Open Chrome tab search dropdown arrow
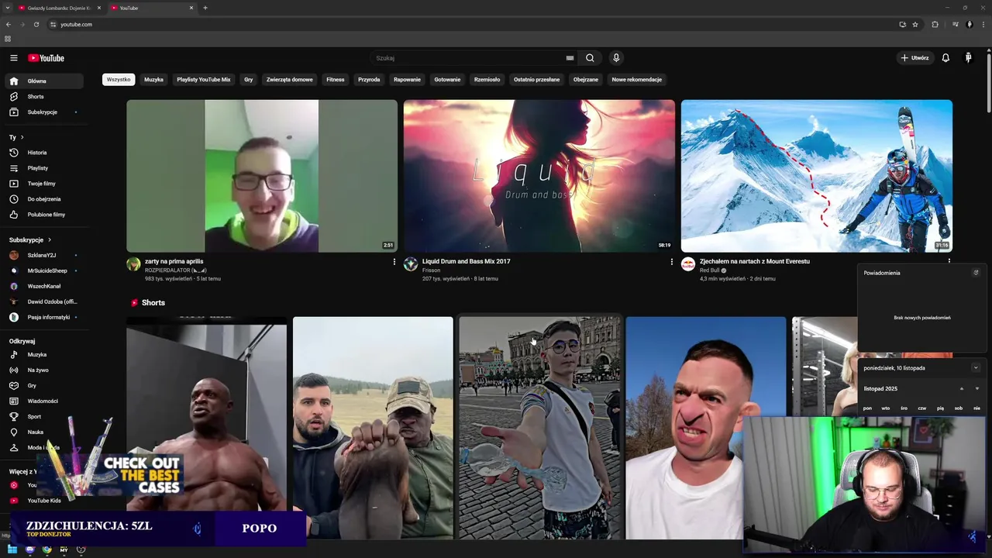 [x=7, y=8]
